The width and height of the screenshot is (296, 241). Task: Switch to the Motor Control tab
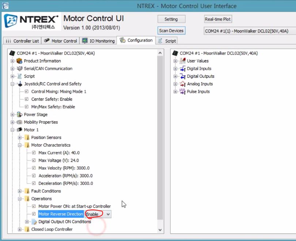coord(60,41)
